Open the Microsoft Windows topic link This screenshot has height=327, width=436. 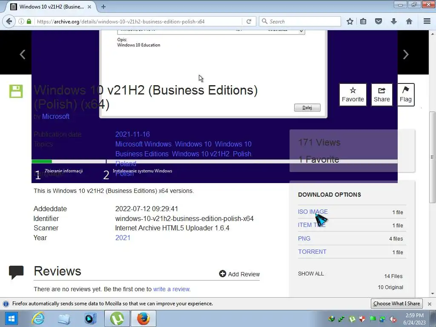point(143,144)
